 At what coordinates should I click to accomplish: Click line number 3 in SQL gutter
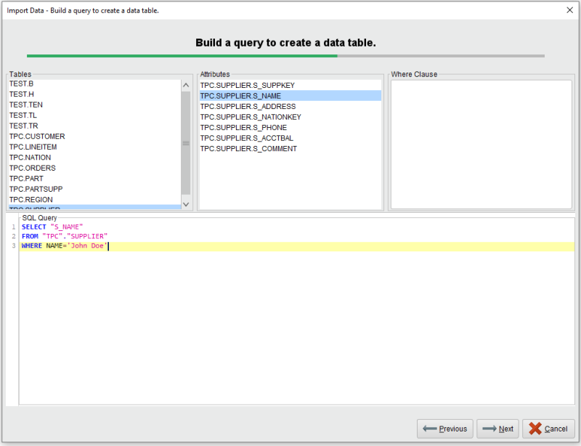point(14,246)
